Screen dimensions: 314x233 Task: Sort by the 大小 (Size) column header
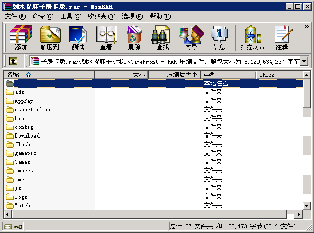(121, 75)
